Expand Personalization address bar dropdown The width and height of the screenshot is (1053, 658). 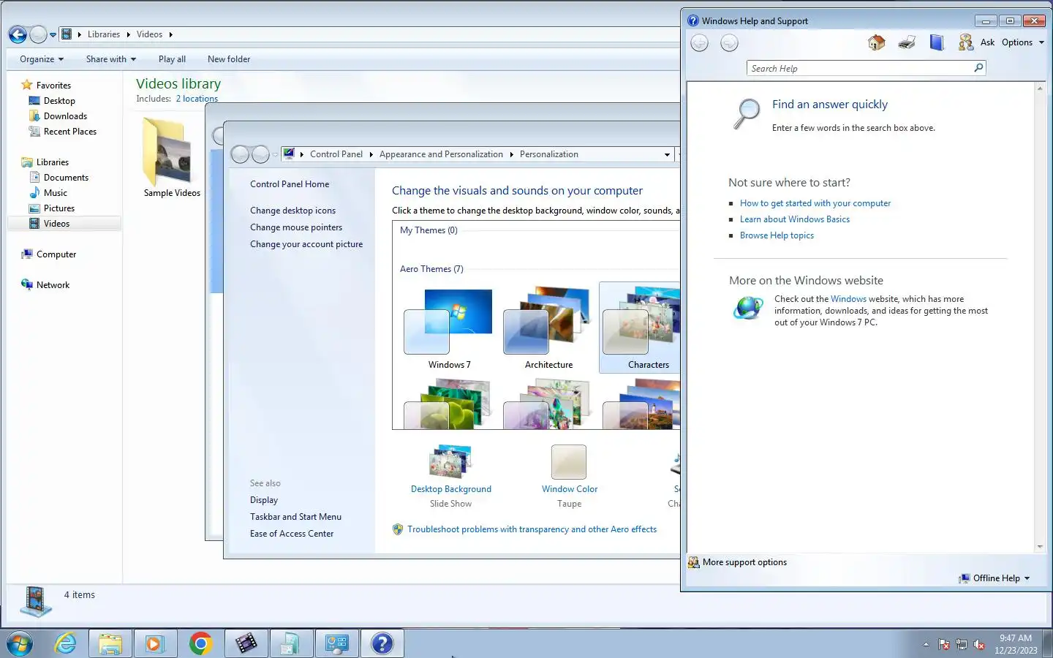point(667,154)
